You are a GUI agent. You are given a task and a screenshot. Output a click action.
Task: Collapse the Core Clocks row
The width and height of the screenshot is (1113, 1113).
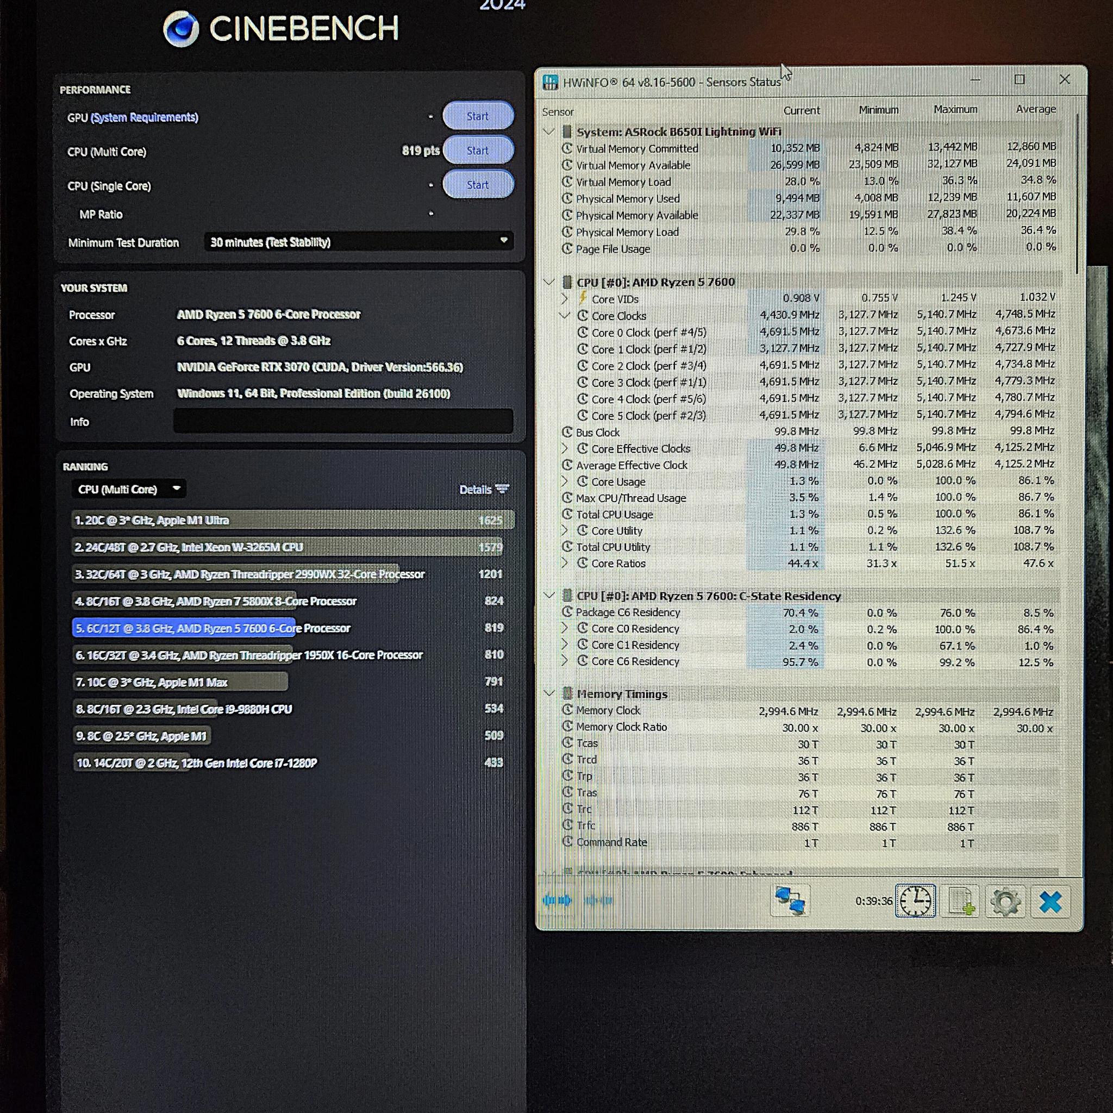[565, 316]
